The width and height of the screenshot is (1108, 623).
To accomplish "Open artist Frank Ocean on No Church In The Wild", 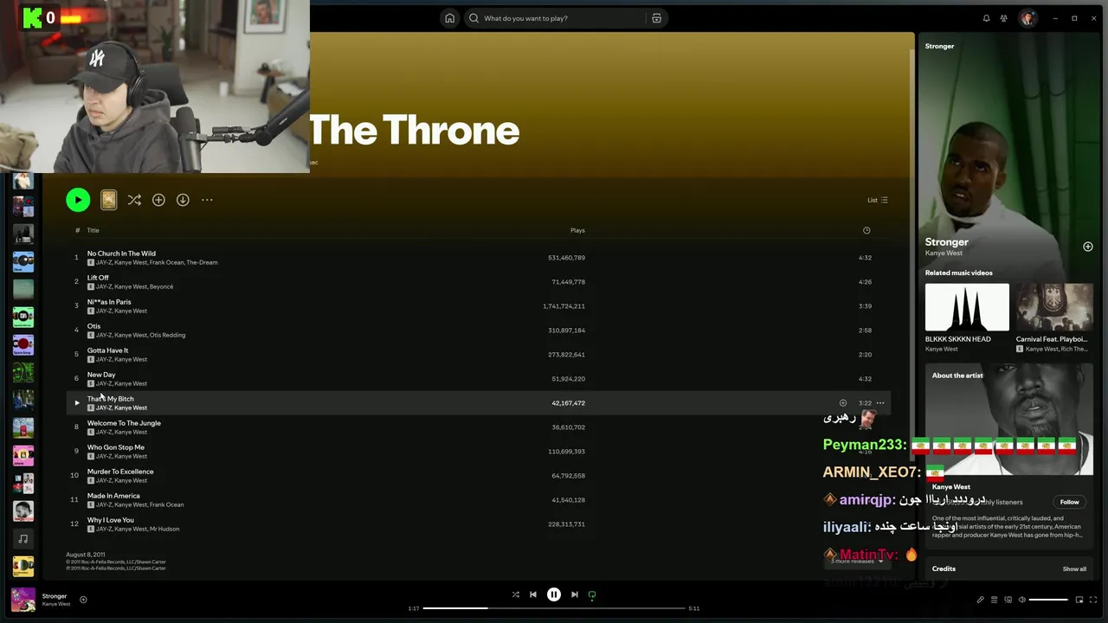I will 166,262.
